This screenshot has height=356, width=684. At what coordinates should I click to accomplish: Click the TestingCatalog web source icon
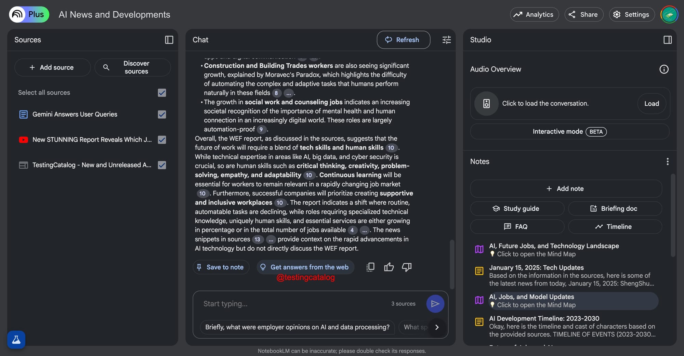click(23, 165)
